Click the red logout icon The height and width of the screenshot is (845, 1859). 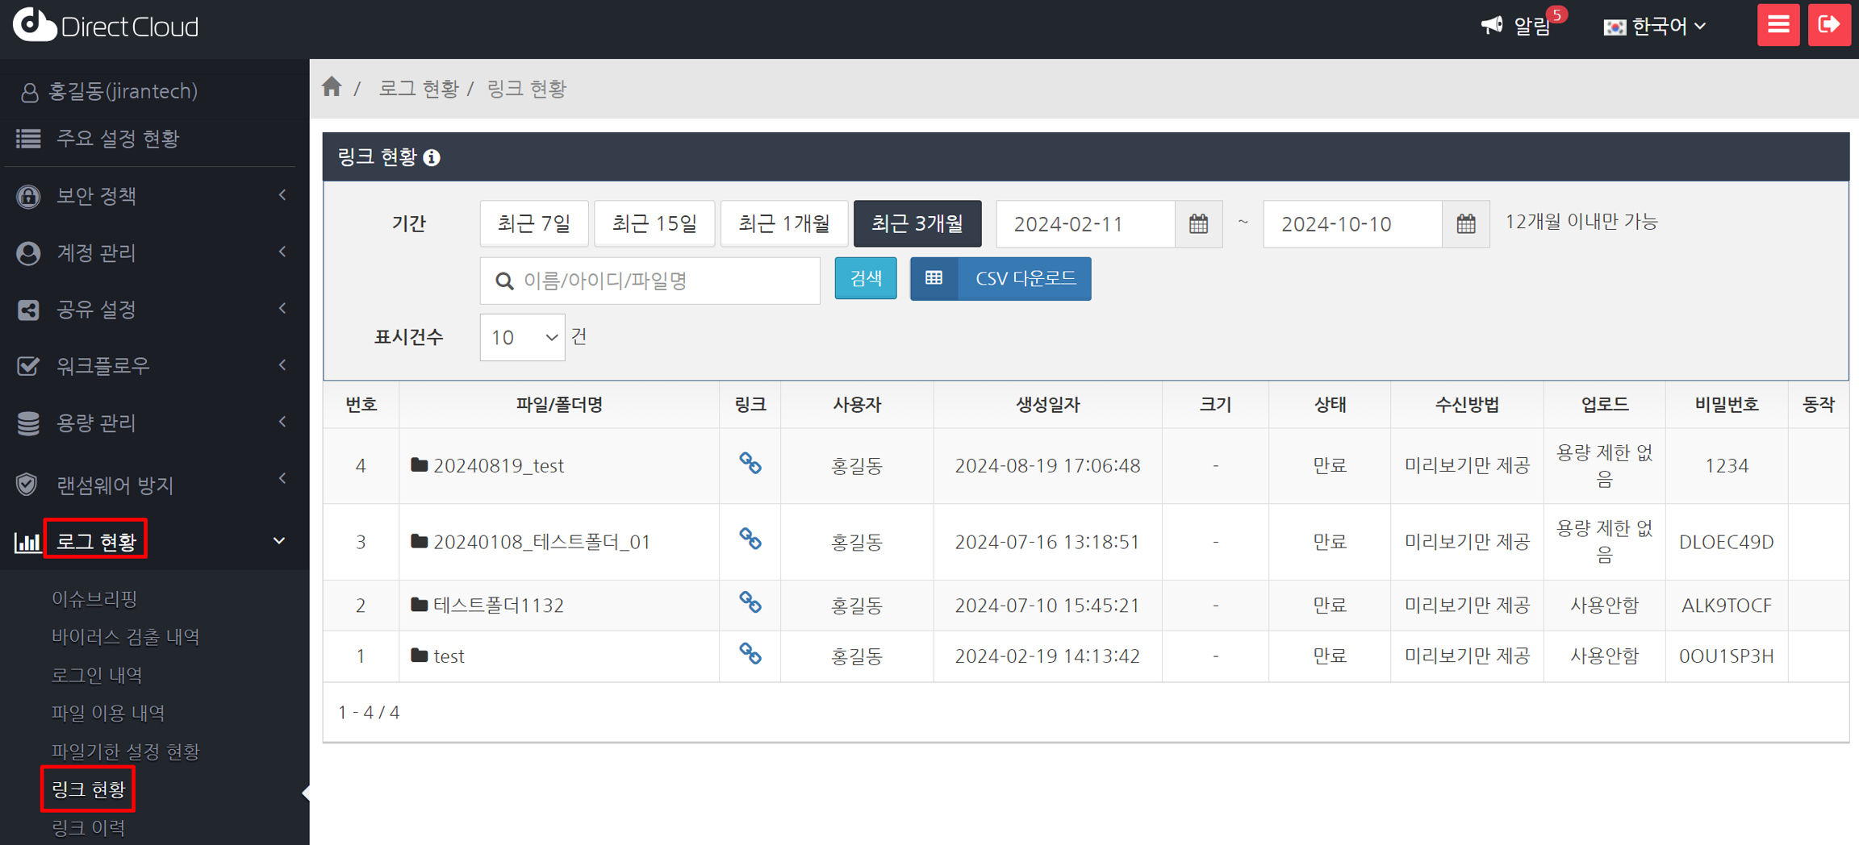pos(1828,25)
